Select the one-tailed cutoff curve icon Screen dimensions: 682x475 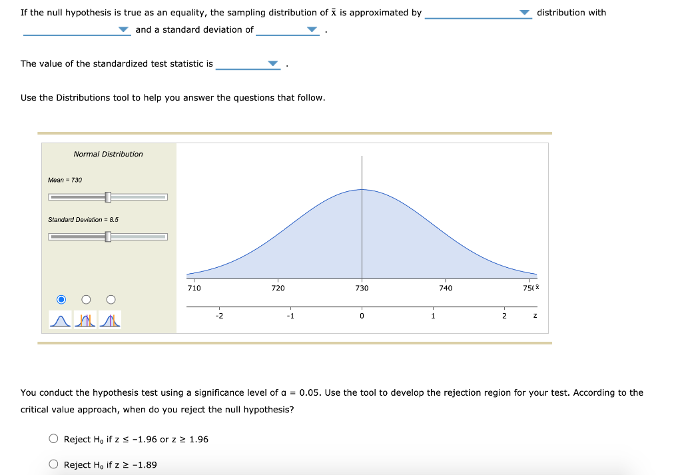tap(109, 318)
